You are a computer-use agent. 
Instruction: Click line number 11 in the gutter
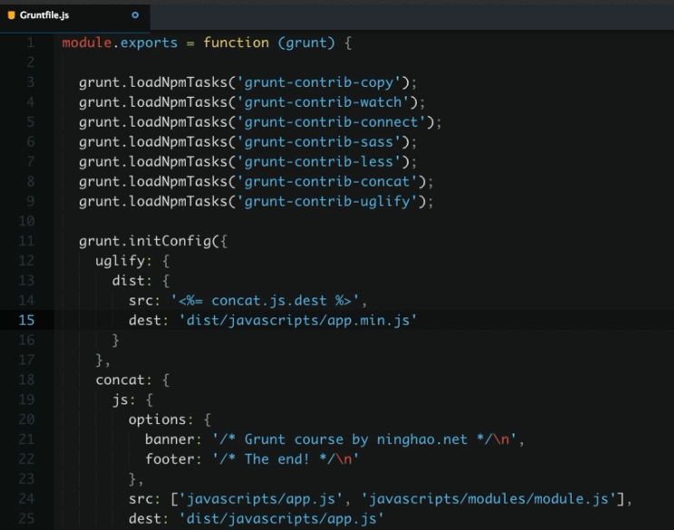(26, 241)
